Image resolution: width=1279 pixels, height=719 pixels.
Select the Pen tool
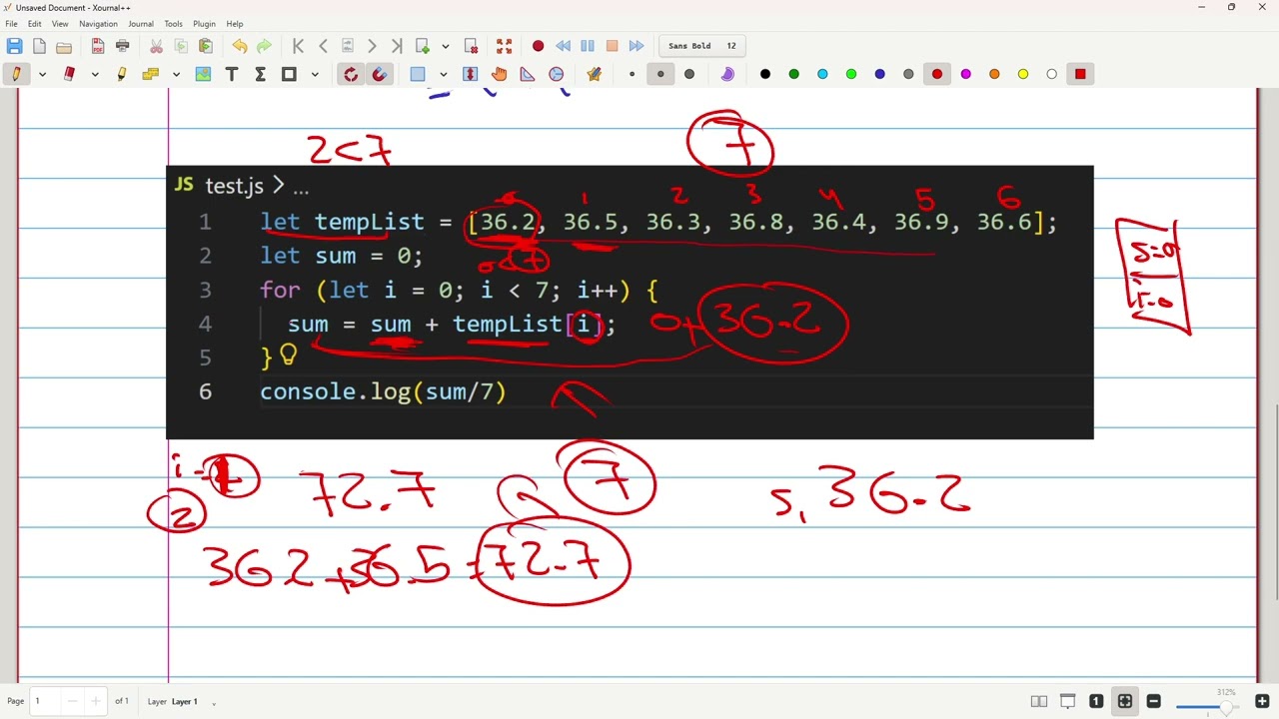[x=16, y=74]
